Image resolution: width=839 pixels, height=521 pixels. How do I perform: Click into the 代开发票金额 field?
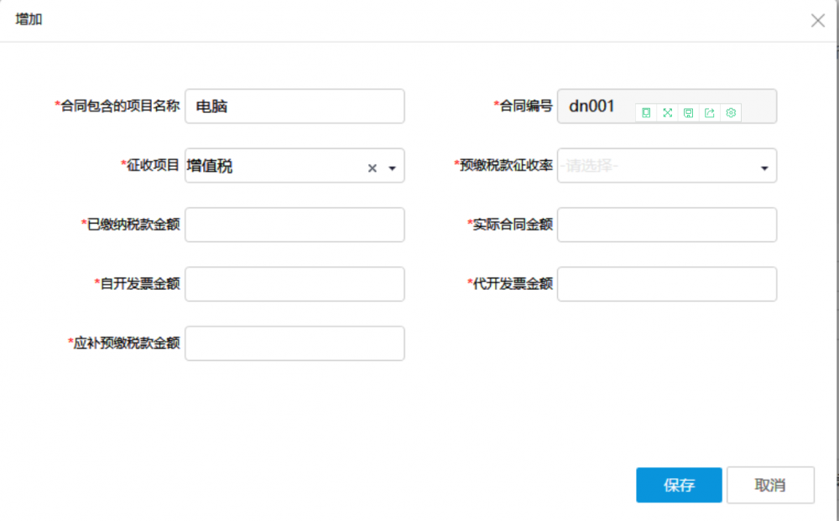tap(666, 284)
